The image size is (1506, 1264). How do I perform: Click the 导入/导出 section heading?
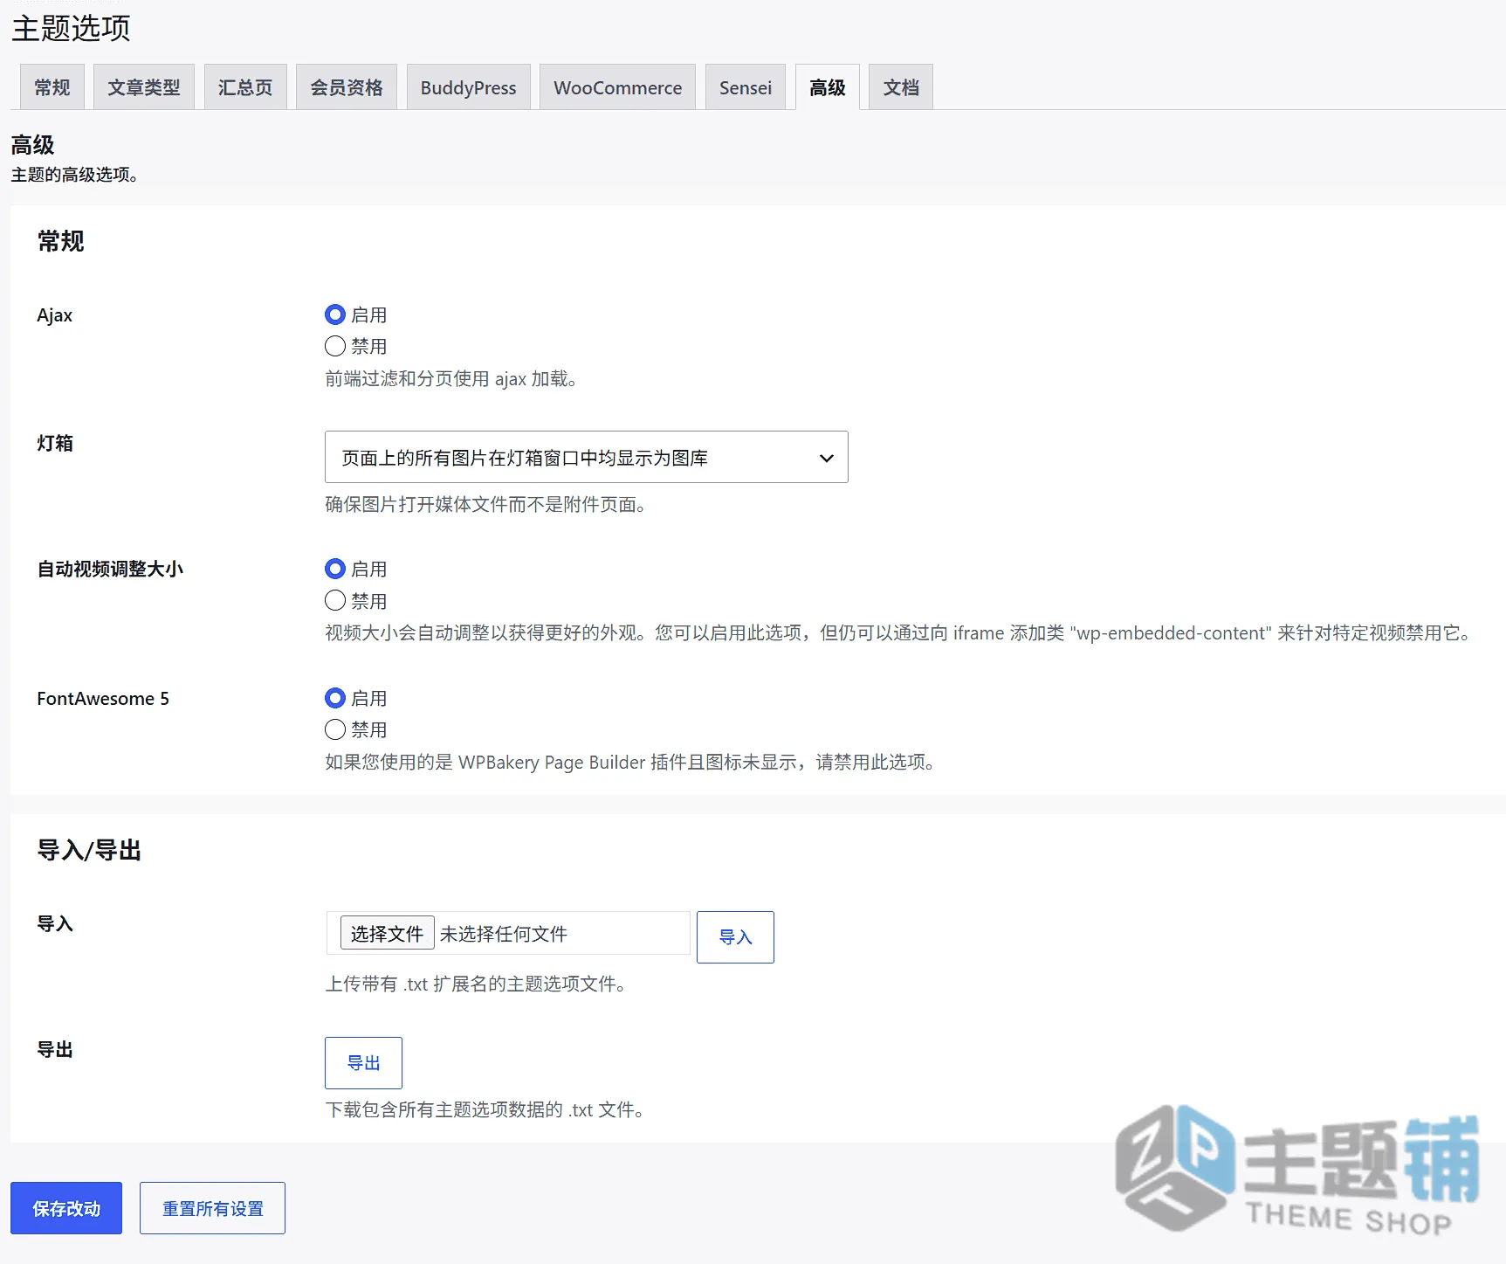click(89, 850)
